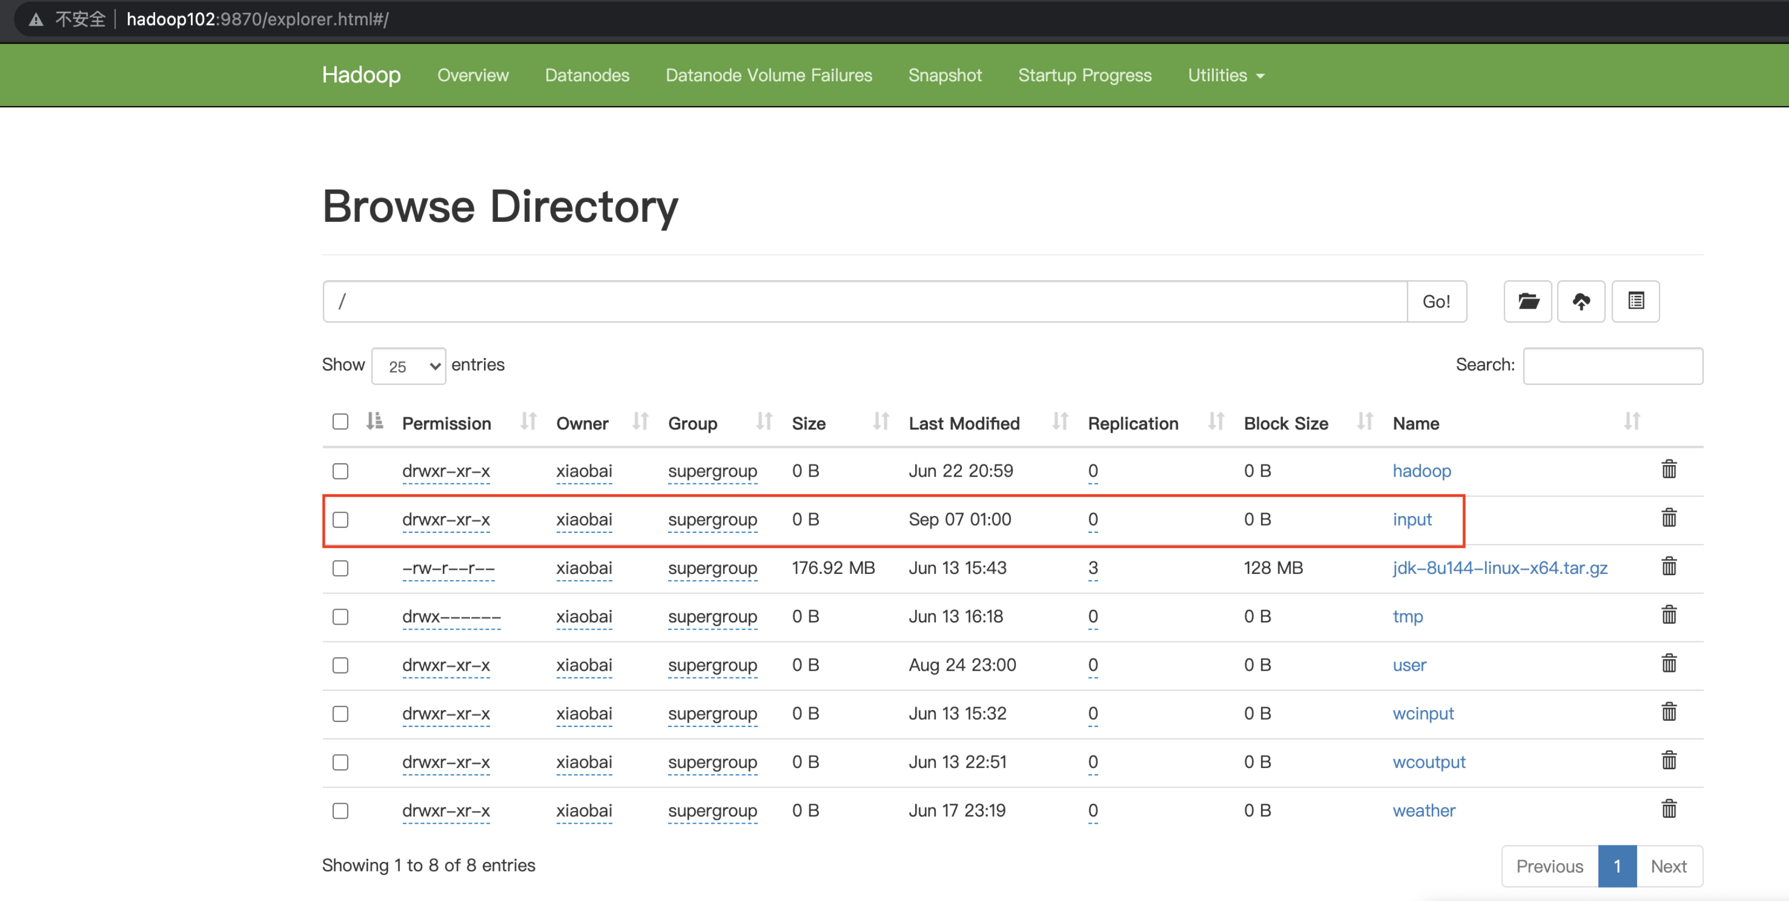Viewport: 1789px width, 901px height.
Task: Click the Sep 07 01:00 modified date
Action: coord(960,519)
